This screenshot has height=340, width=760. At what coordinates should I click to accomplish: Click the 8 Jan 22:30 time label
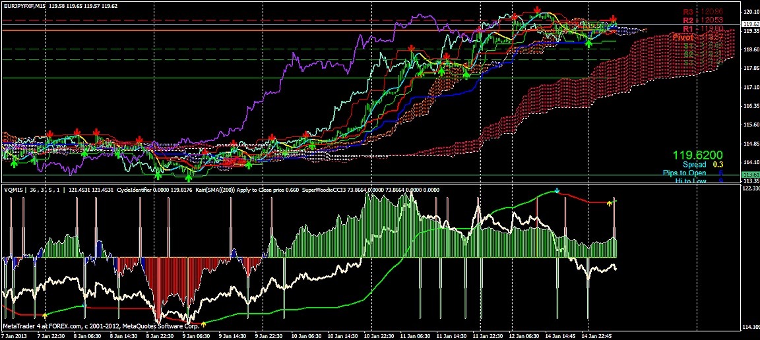point(161,335)
